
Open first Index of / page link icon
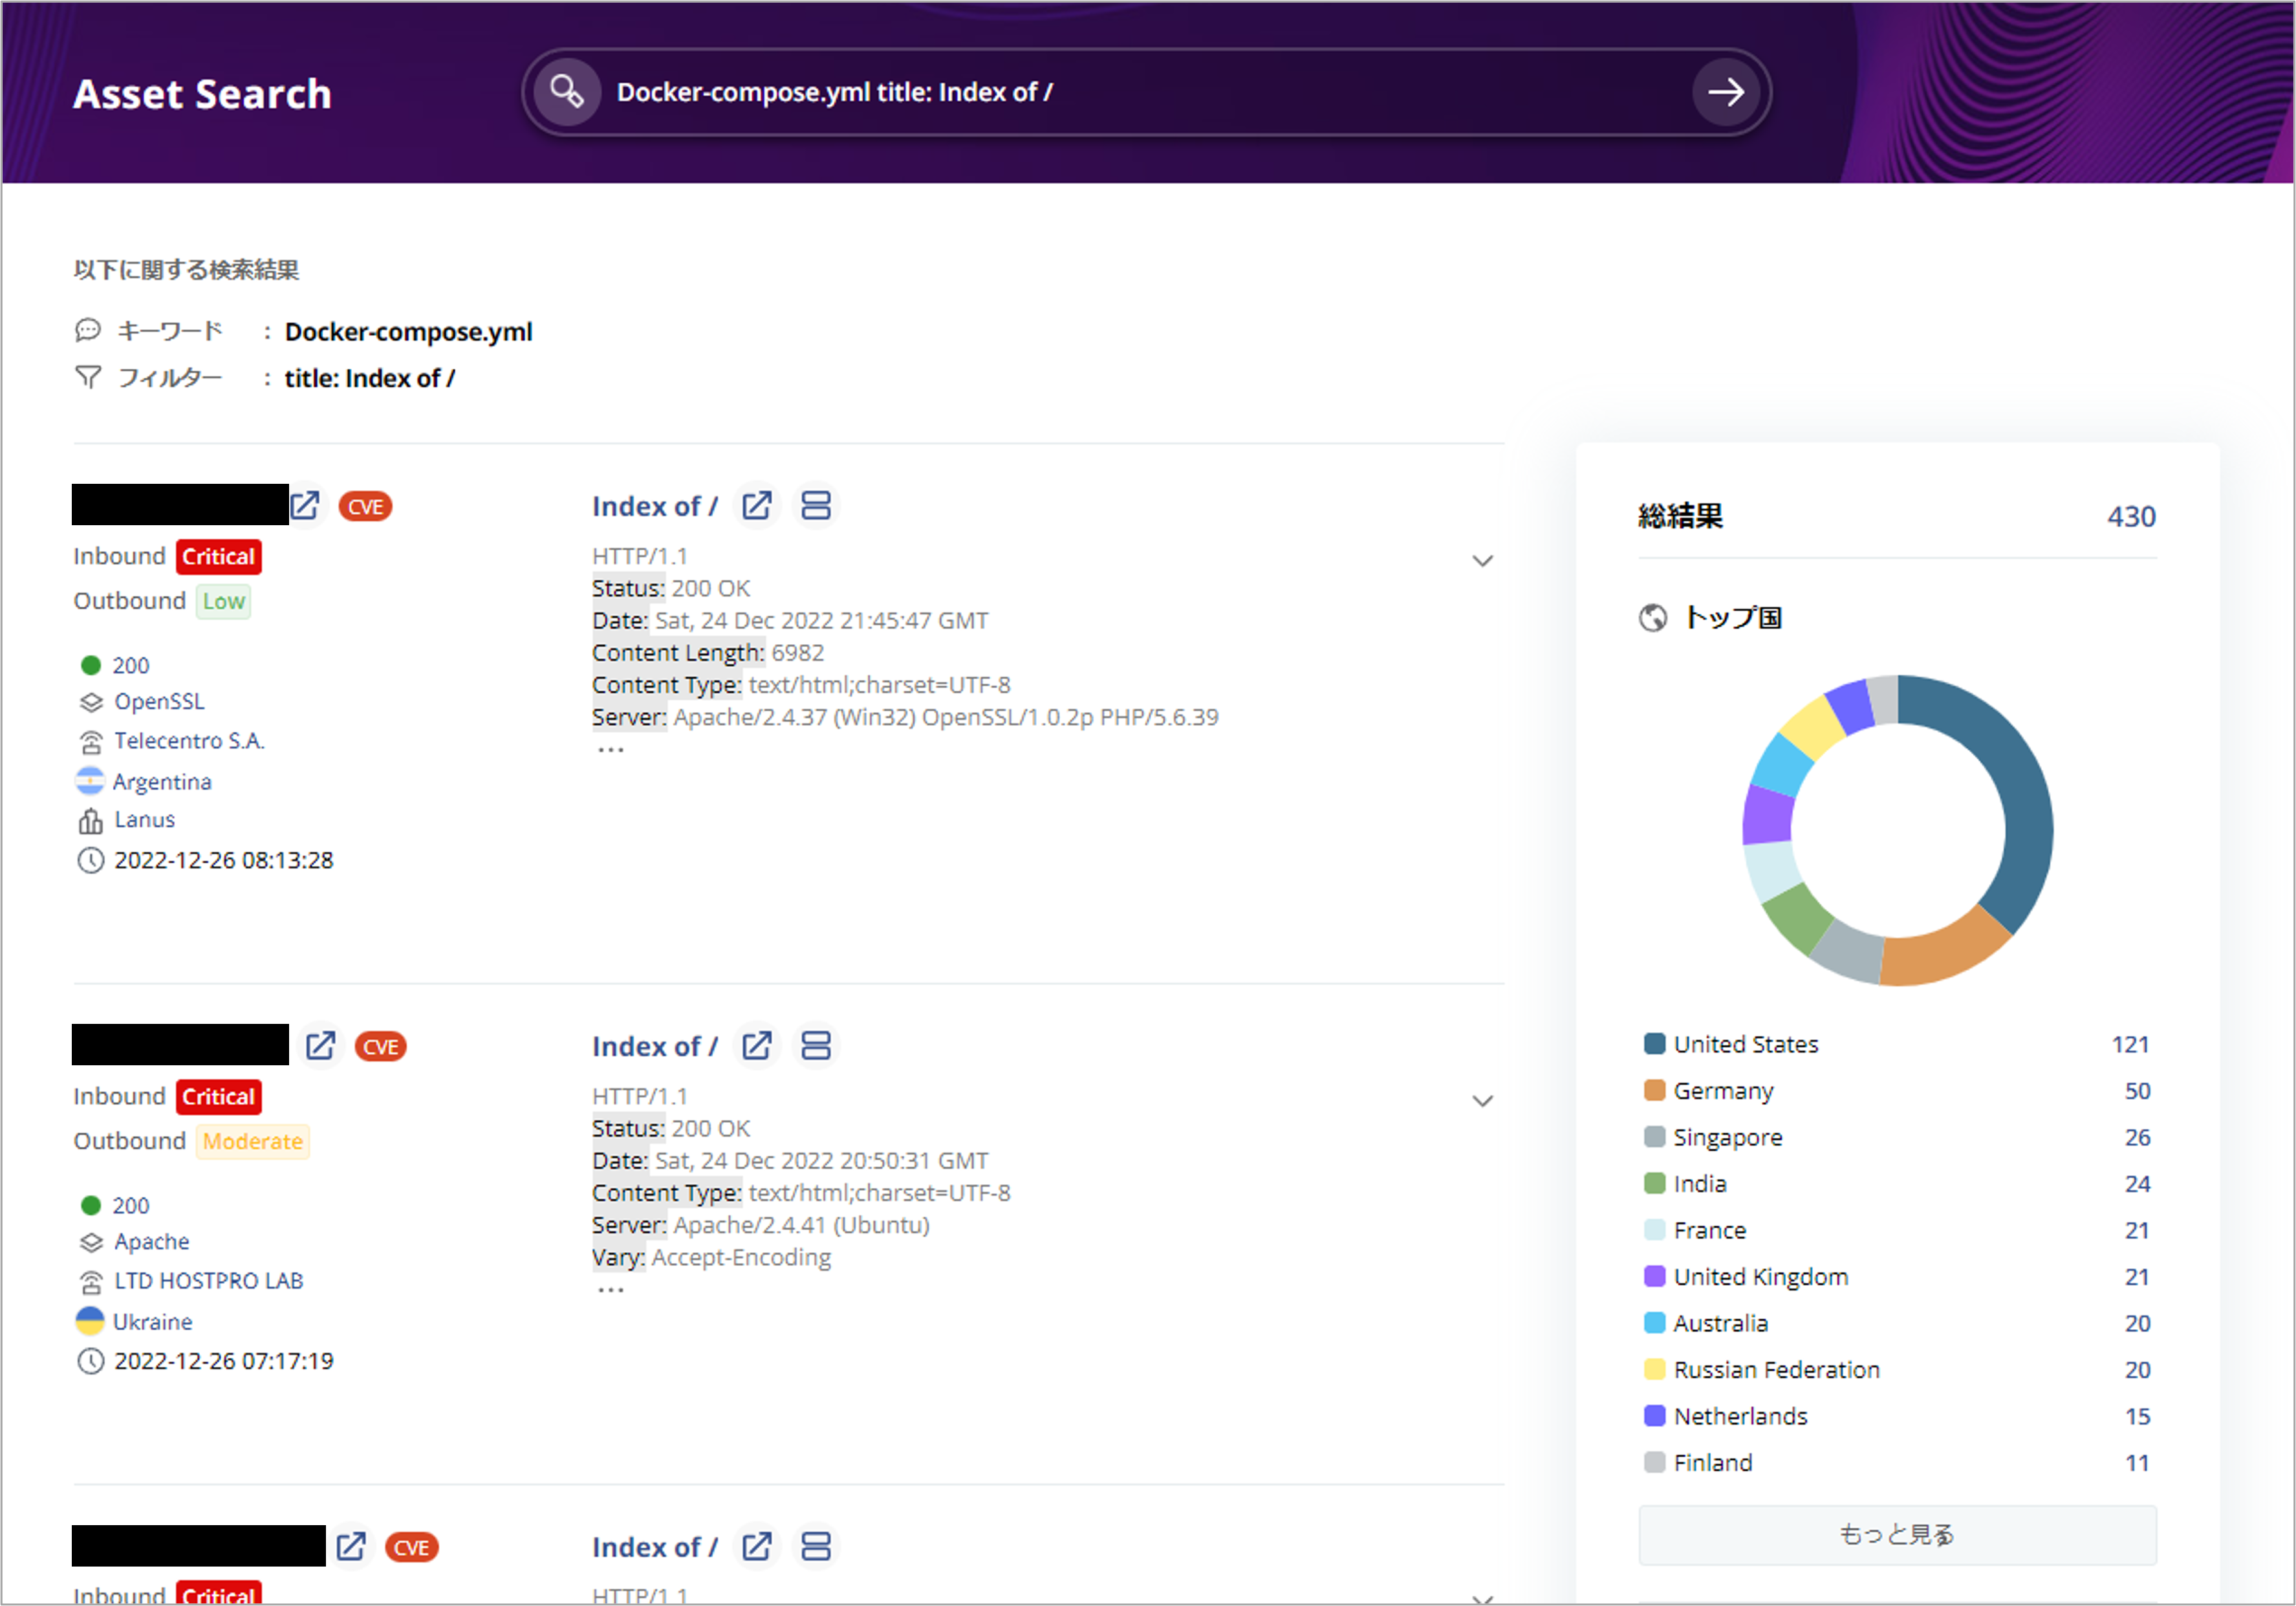[757, 506]
